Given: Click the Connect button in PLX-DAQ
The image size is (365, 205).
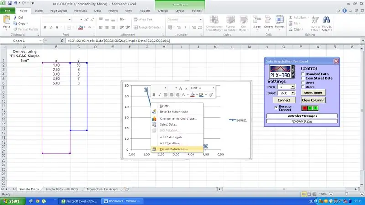Looking at the screenshot, I should point(284,100).
